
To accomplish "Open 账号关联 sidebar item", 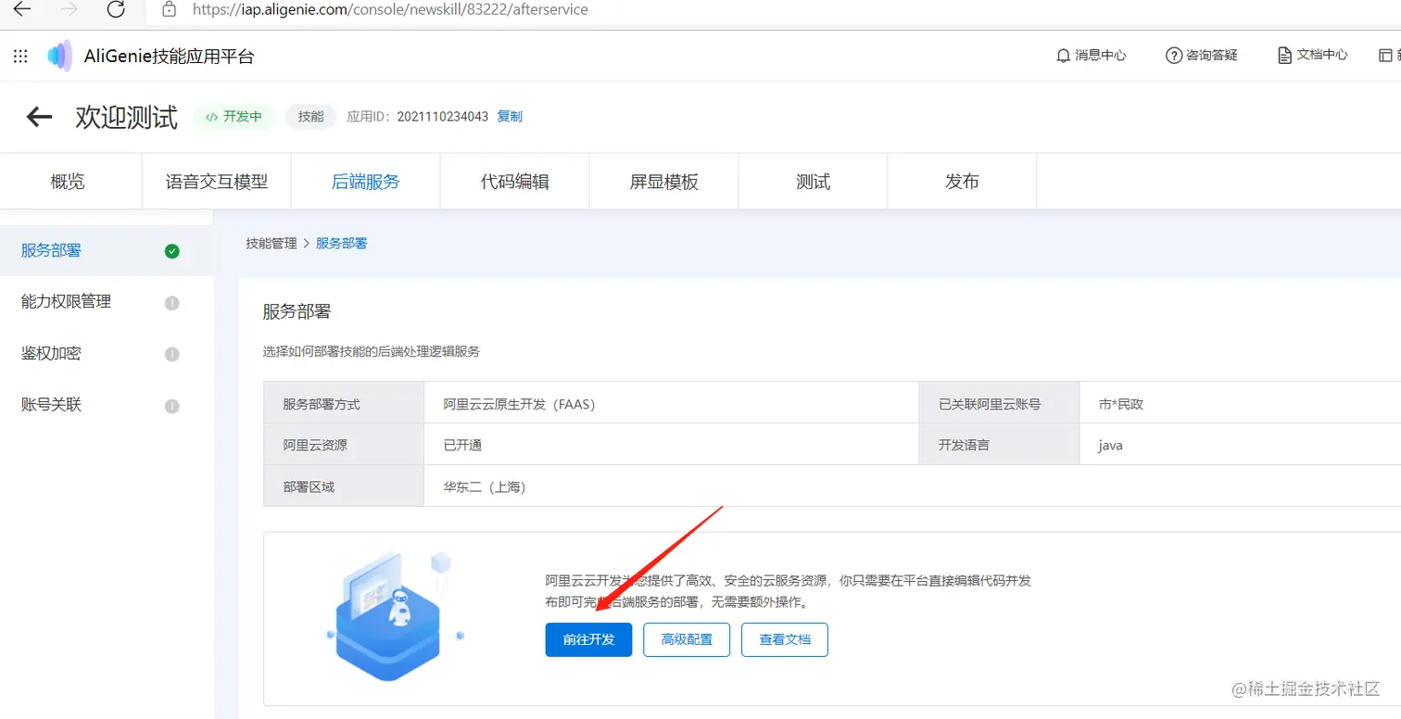I will point(107,405).
